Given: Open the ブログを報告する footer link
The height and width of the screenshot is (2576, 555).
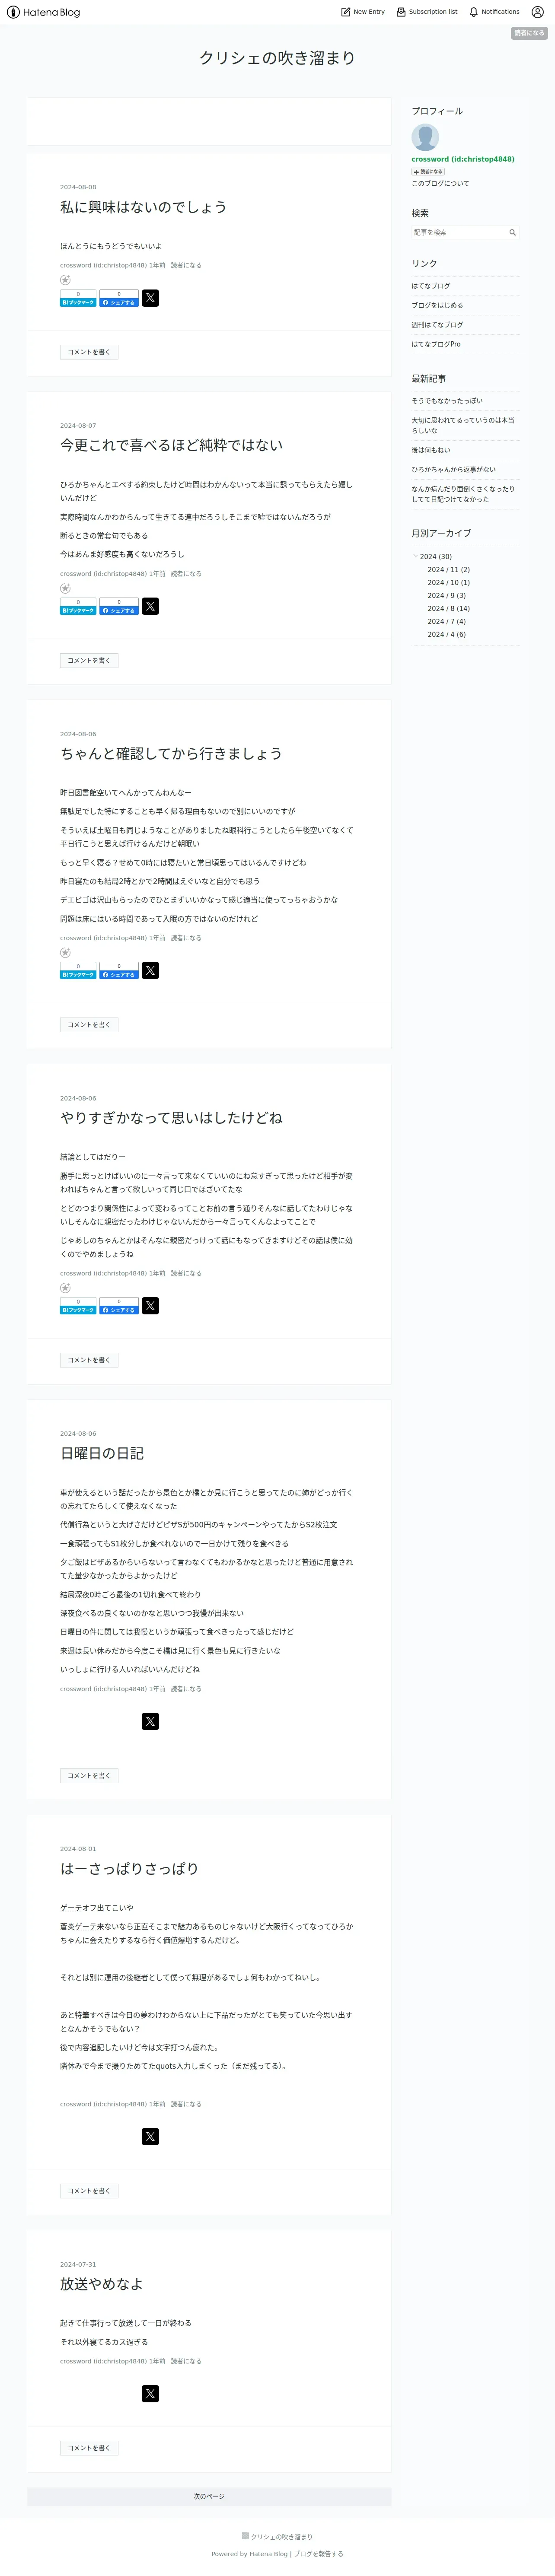Looking at the screenshot, I should [318, 2554].
